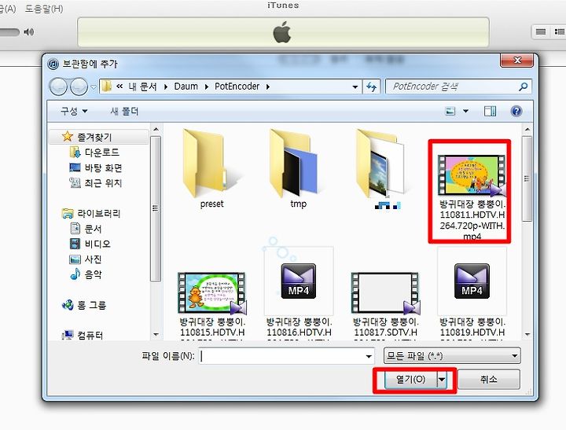566x430 pixels.
Task: Click the iTunes album list view icon
Action: [x=558, y=32]
